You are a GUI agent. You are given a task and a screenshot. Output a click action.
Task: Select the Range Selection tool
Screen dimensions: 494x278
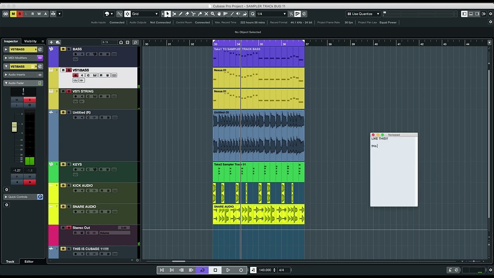(174, 14)
